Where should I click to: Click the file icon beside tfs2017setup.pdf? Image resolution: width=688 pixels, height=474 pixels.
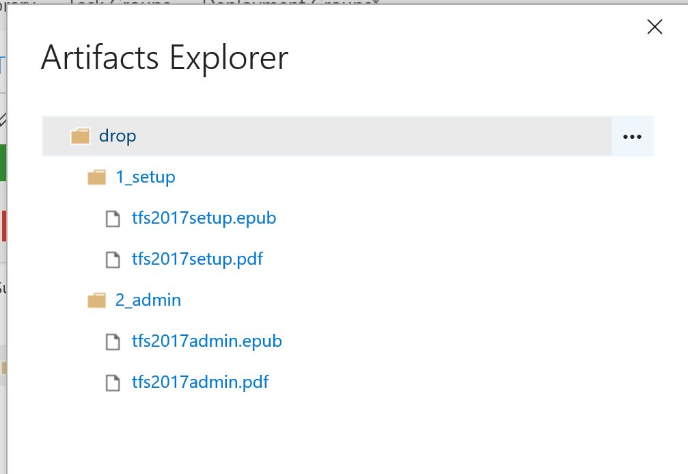(x=113, y=260)
